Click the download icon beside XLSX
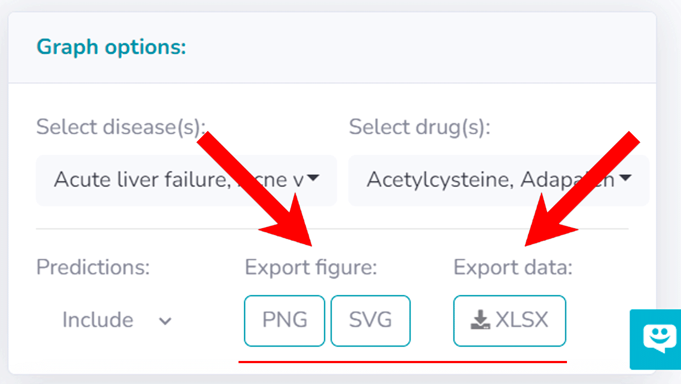The height and width of the screenshot is (384, 681). [x=480, y=320]
